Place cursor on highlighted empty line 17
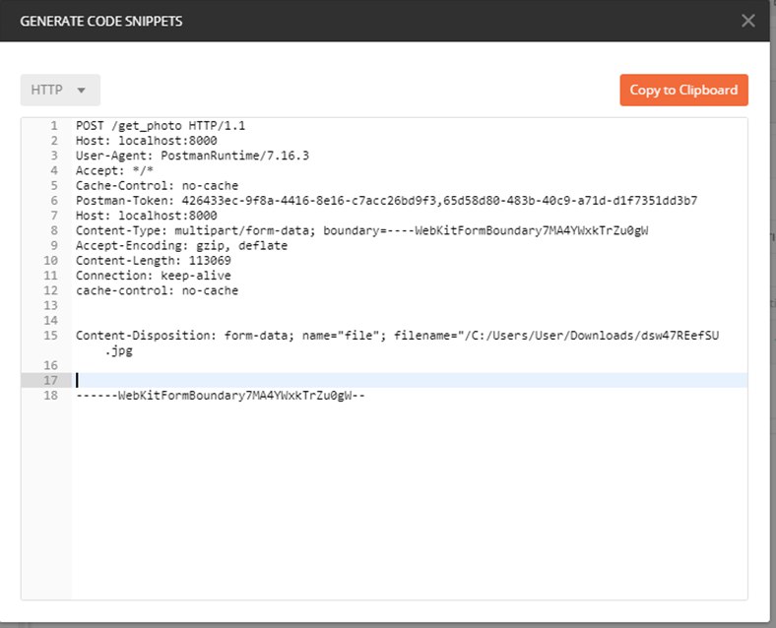776x628 pixels. 410,380
